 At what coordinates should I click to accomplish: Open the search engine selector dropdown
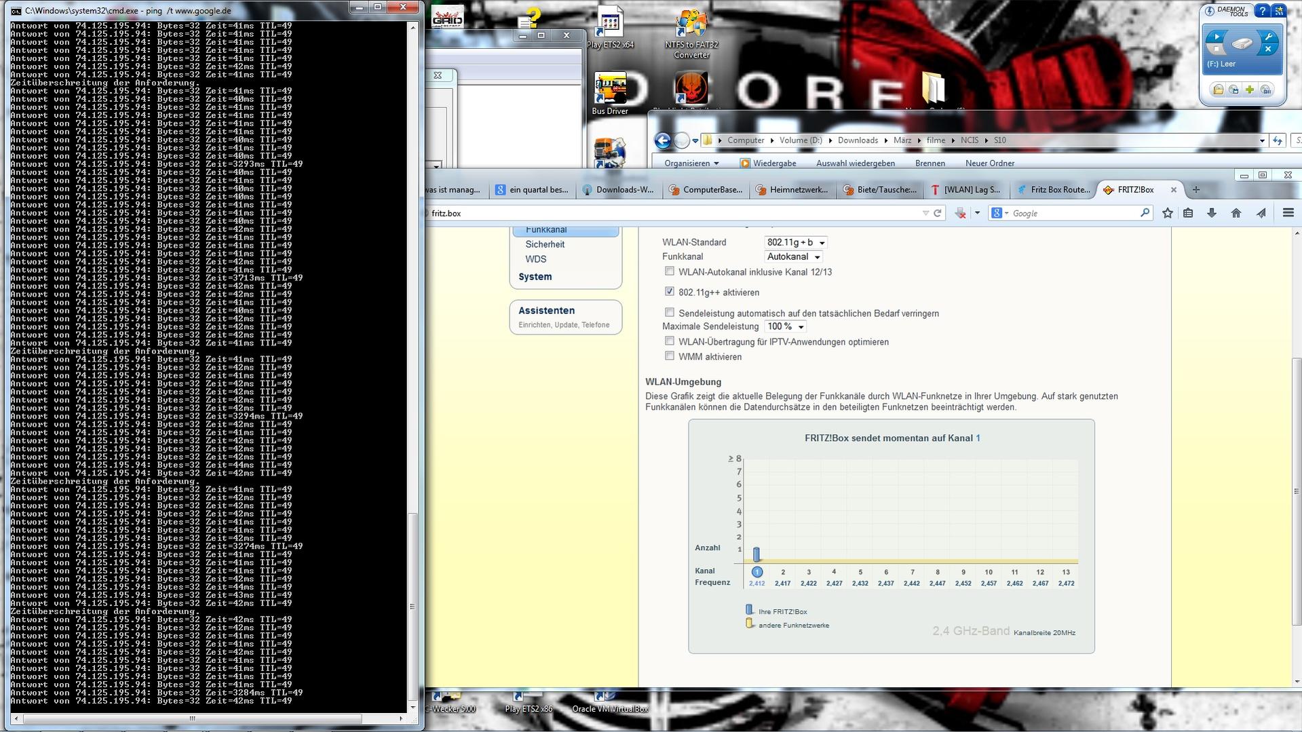point(1000,213)
